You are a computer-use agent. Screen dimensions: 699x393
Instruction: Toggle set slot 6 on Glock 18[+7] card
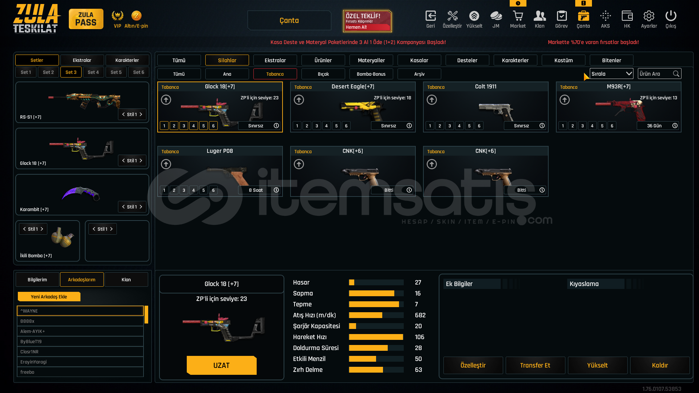click(213, 126)
